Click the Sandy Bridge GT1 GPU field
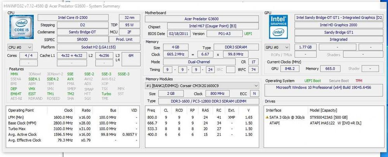388x157 pixels. [x=338, y=32]
